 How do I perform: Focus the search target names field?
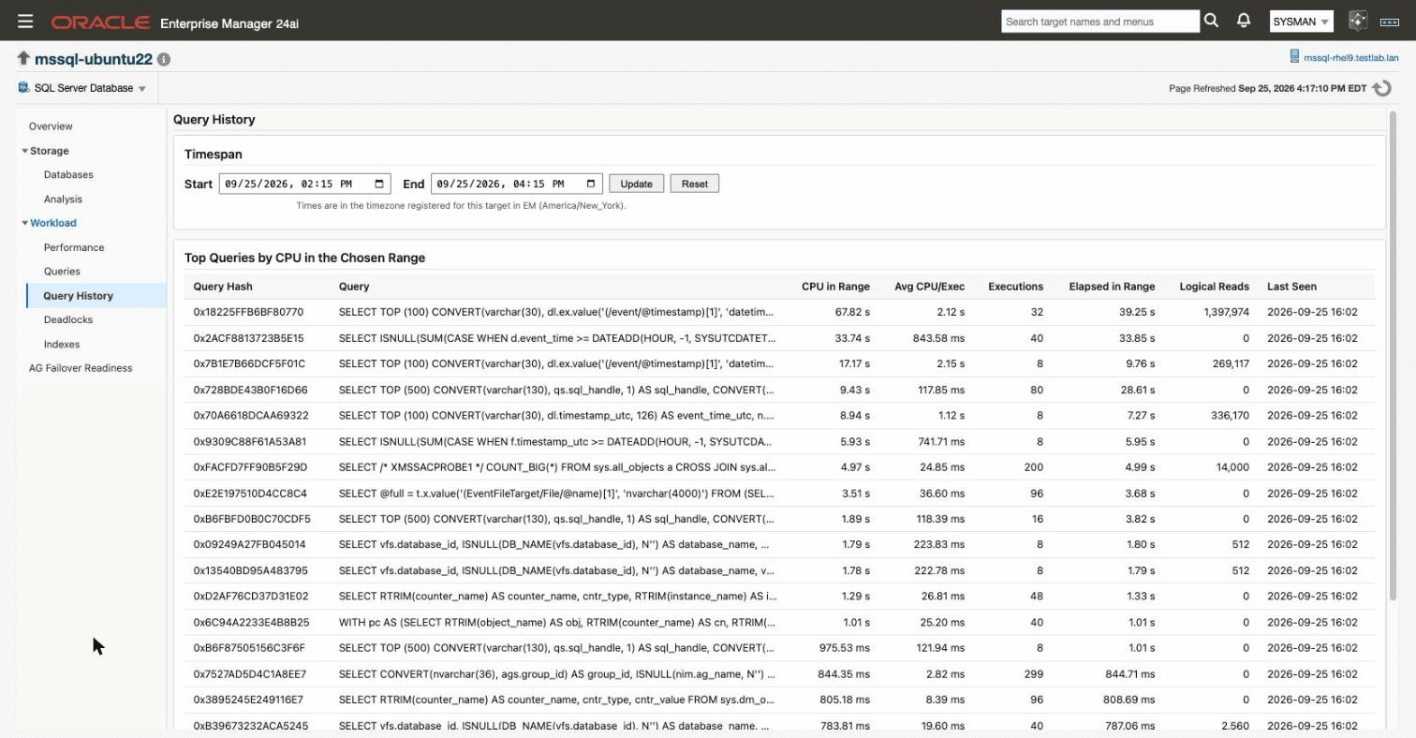tap(1100, 22)
